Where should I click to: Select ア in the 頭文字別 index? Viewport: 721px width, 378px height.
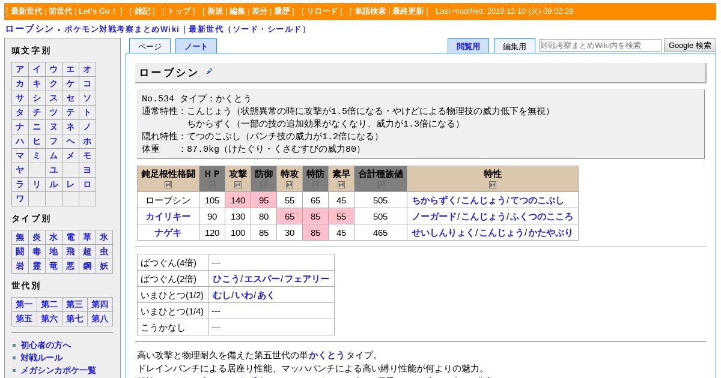[x=20, y=70]
